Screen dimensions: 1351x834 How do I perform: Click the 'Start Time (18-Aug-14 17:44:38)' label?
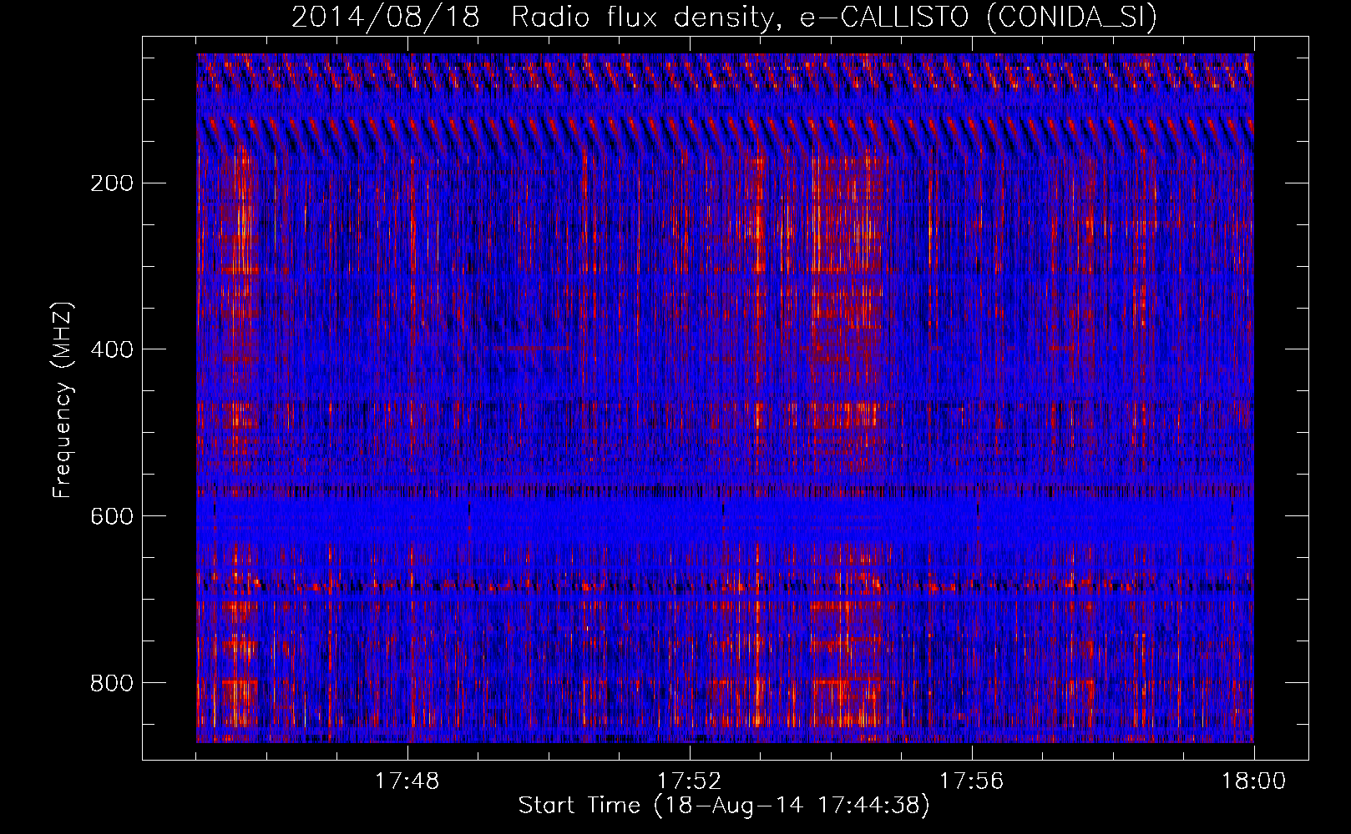pos(724,806)
